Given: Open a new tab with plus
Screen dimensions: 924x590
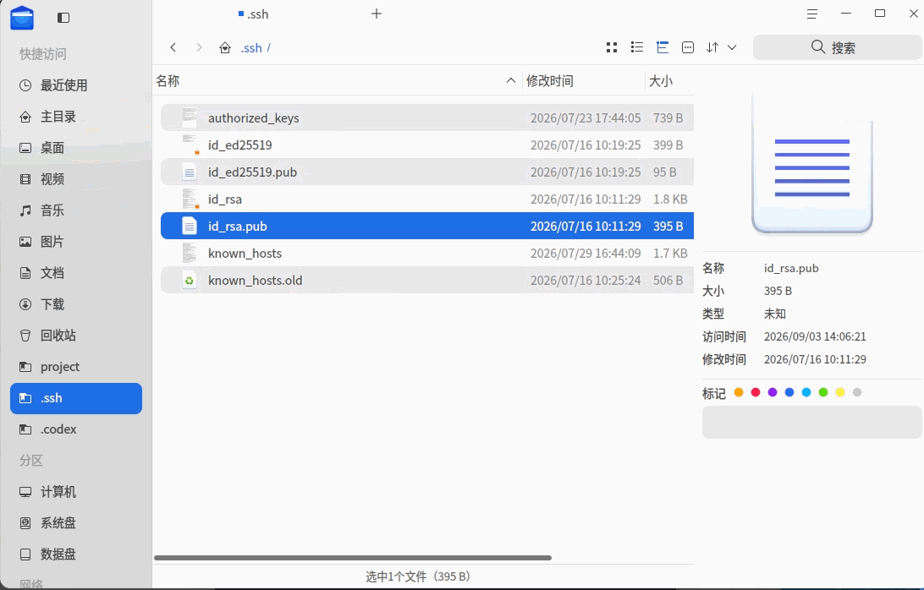Looking at the screenshot, I should point(377,14).
